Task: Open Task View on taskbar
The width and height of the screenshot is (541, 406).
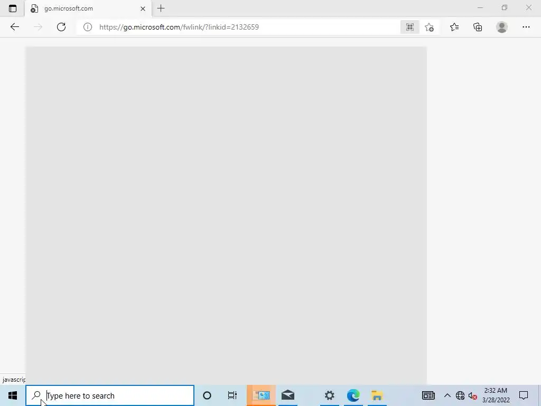Action: (x=232, y=395)
